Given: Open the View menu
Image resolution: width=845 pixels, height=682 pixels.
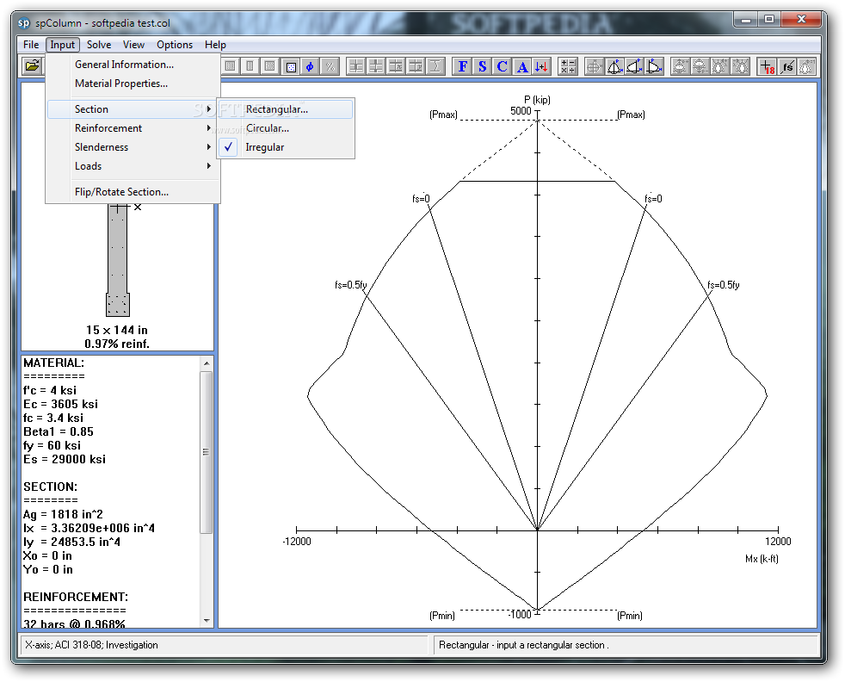Looking at the screenshot, I should (x=133, y=45).
